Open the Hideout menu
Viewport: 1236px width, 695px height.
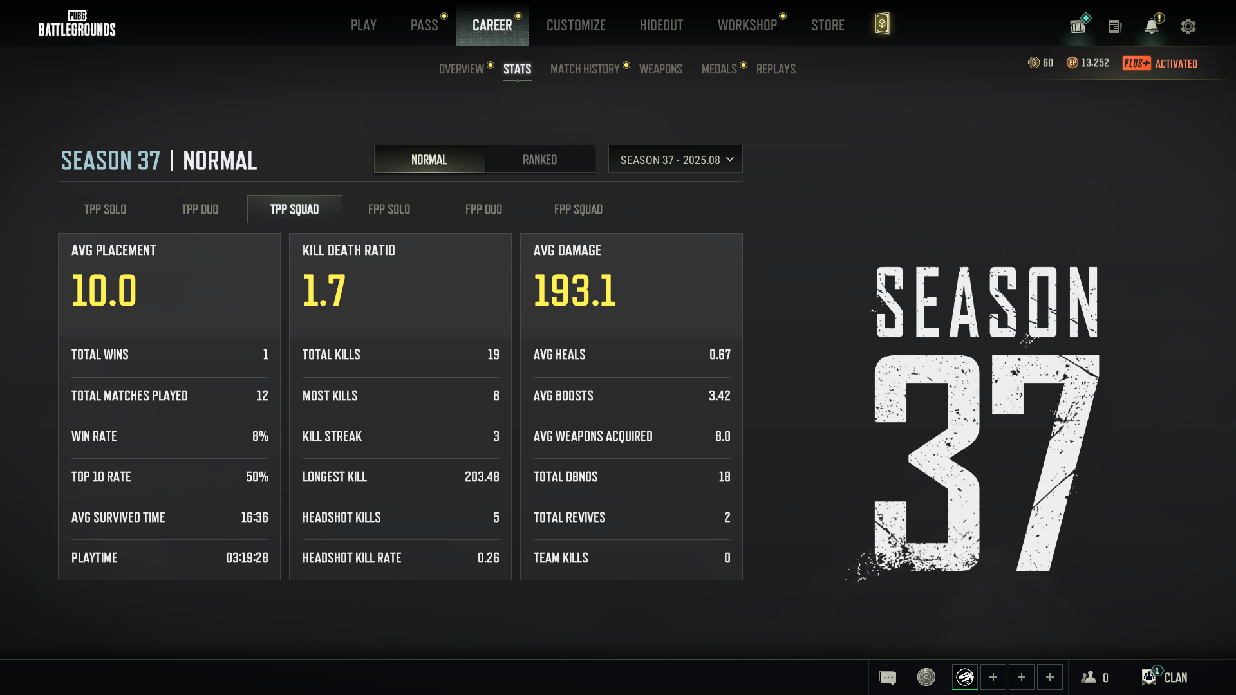click(661, 25)
